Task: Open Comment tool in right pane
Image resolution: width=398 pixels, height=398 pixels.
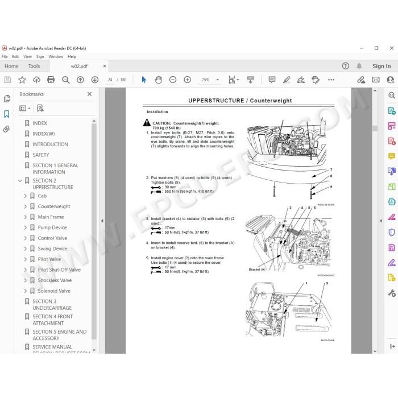Action: (x=391, y=156)
